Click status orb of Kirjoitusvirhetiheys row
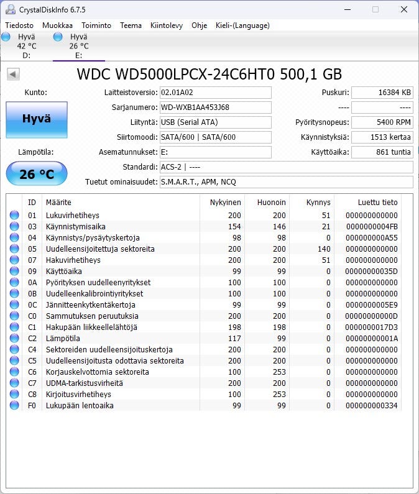This screenshot has height=494, width=419. tap(14, 394)
